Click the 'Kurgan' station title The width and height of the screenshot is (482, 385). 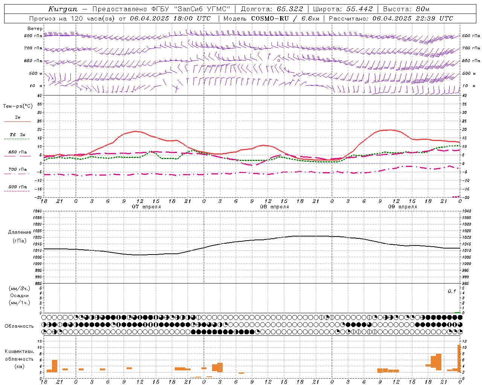(x=63, y=9)
